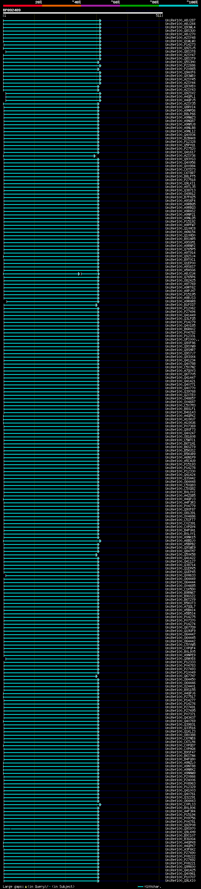Click the white query sequence bar

[83, 13]
